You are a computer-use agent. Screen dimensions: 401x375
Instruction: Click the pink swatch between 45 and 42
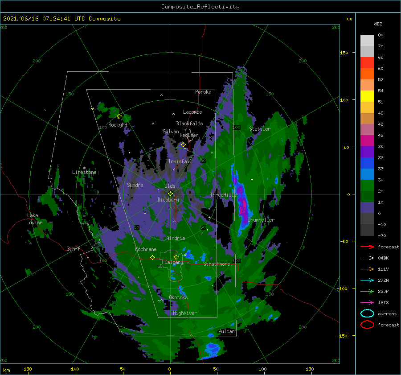367,130
